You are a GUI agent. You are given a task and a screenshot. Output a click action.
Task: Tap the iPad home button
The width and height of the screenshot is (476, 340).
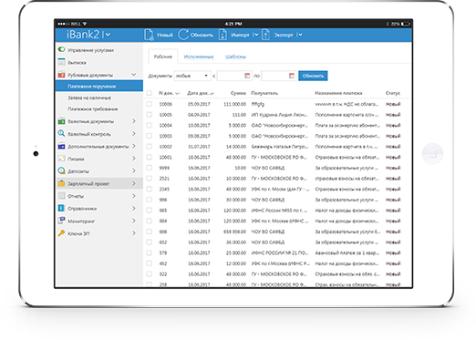coord(432,154)
